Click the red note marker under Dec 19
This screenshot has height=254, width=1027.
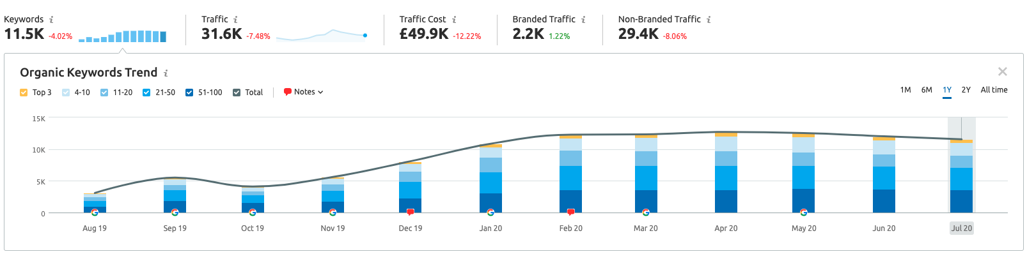411,213
